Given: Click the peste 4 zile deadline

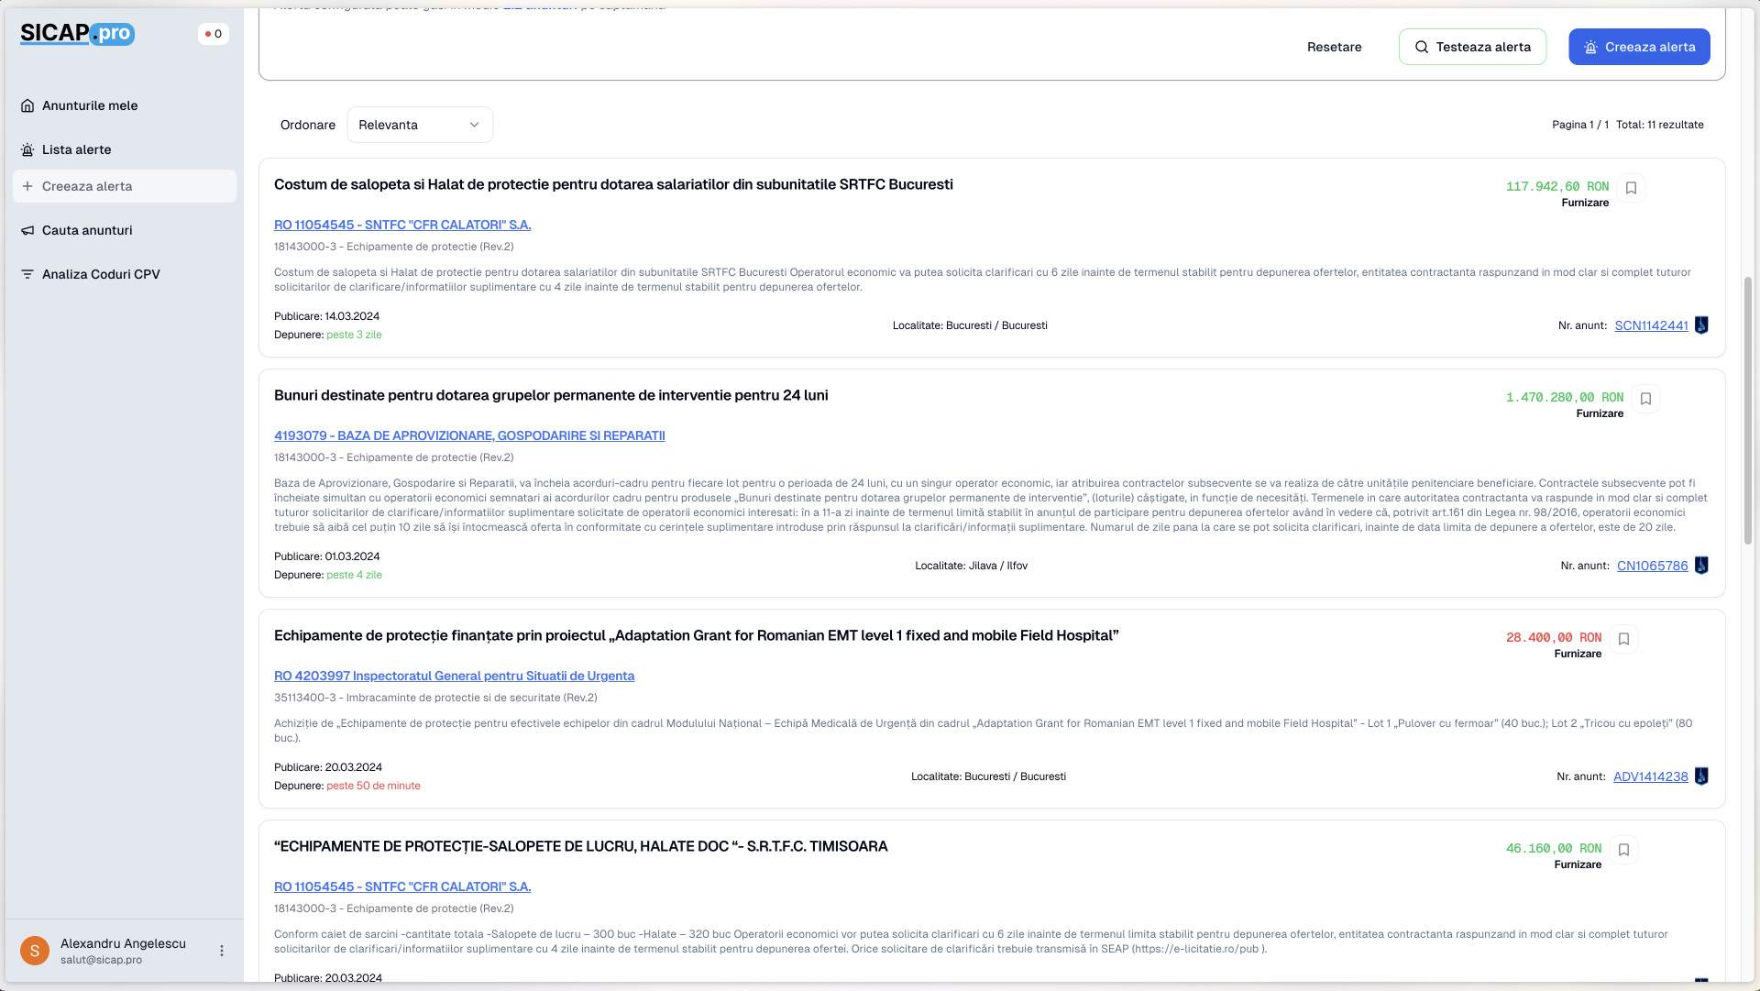Looking at the screenshot, I should point(354,575).
